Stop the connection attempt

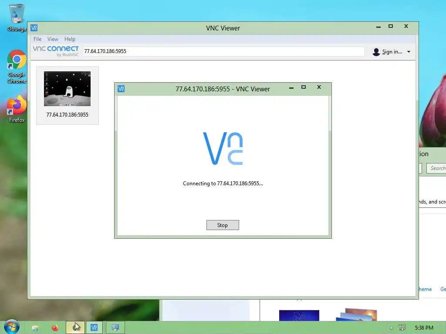(x=223, y=225)
